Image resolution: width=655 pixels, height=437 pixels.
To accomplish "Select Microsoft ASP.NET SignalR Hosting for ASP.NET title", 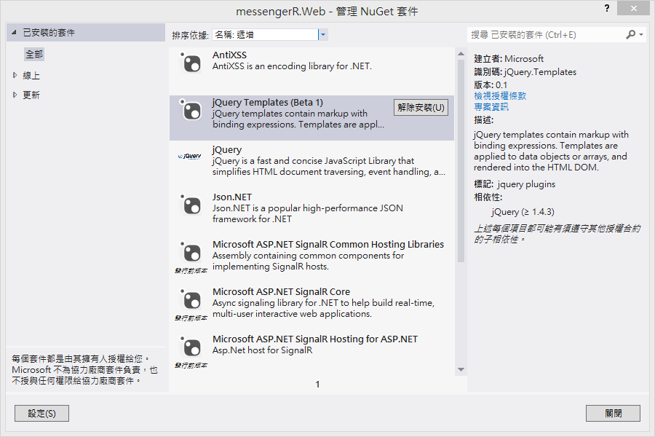I will 315,339.
